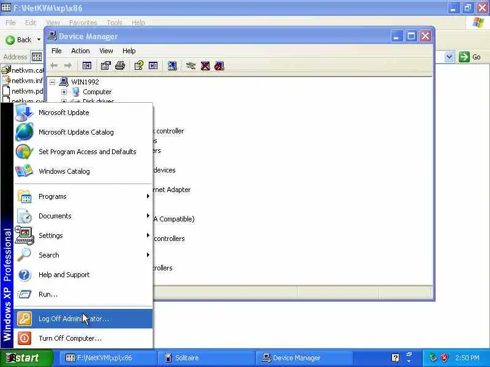Switch to the Solitaire taskbar button
Screen dimensions: 490x367
[206, 358]
